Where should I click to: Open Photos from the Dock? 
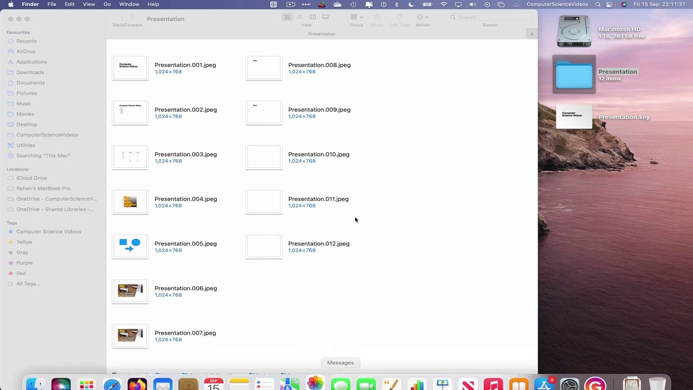[x=315, y=383]
